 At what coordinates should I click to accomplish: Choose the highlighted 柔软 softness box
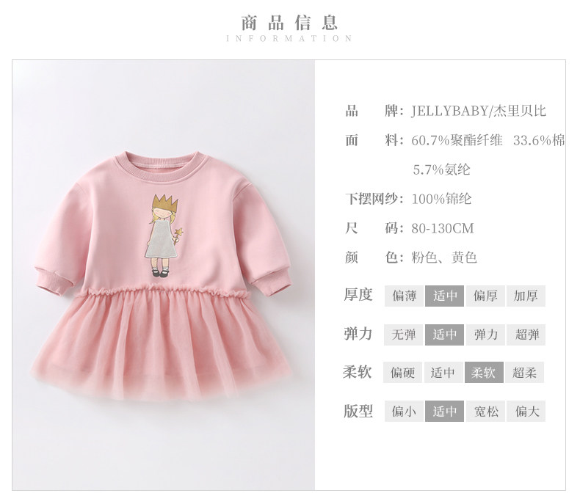coord(484,373)
